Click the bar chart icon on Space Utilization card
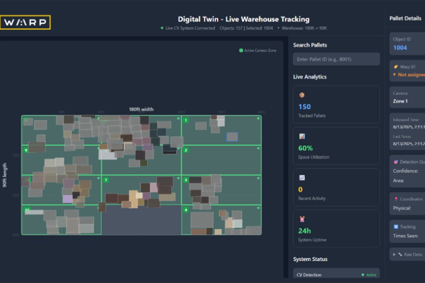 [301, 136]
